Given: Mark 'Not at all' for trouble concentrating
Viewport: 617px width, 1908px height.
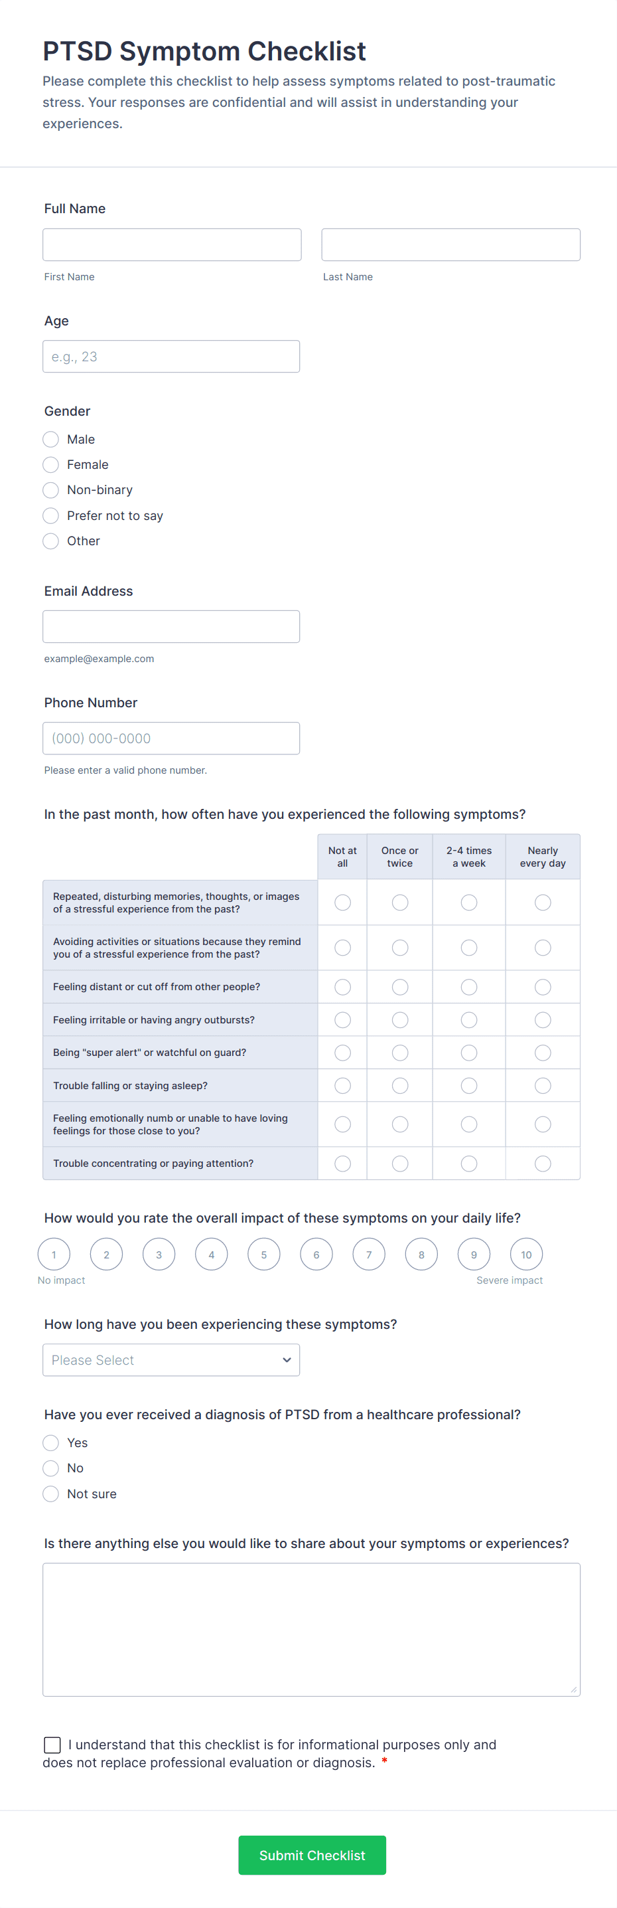Looking at the screenshot, I should (x=342, y=1163).
